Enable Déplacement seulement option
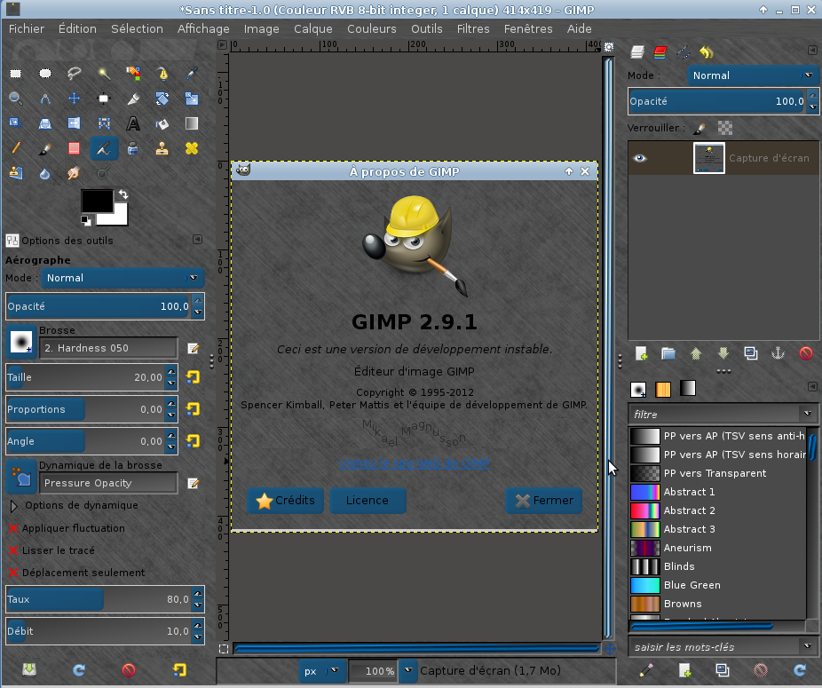Screen dimensions: 822x688 coord(13,573)
